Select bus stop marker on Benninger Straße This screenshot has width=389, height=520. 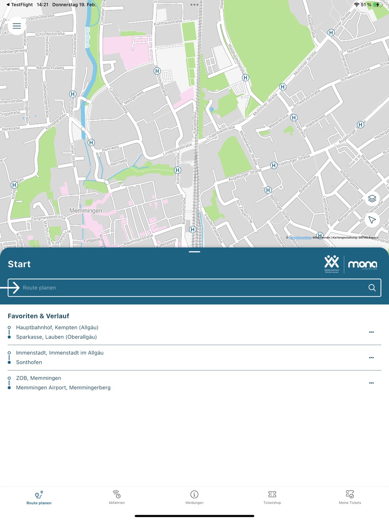268,190
